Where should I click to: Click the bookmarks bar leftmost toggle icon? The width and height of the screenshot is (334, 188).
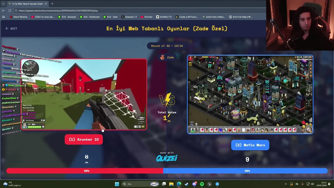coord(3,17)
